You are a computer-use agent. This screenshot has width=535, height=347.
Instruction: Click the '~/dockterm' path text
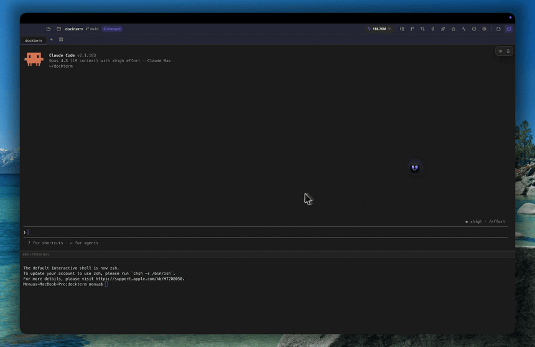(x=61, y=66)
